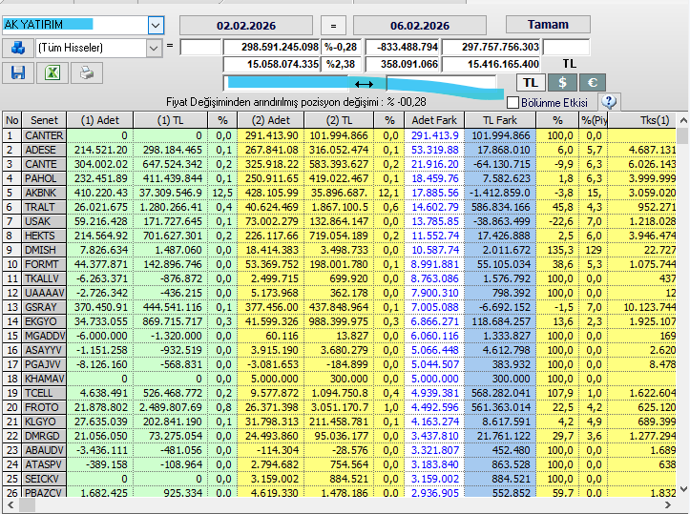Click horizontal scrollbar left arrow

pyautogui.click(x=10, y=504)
